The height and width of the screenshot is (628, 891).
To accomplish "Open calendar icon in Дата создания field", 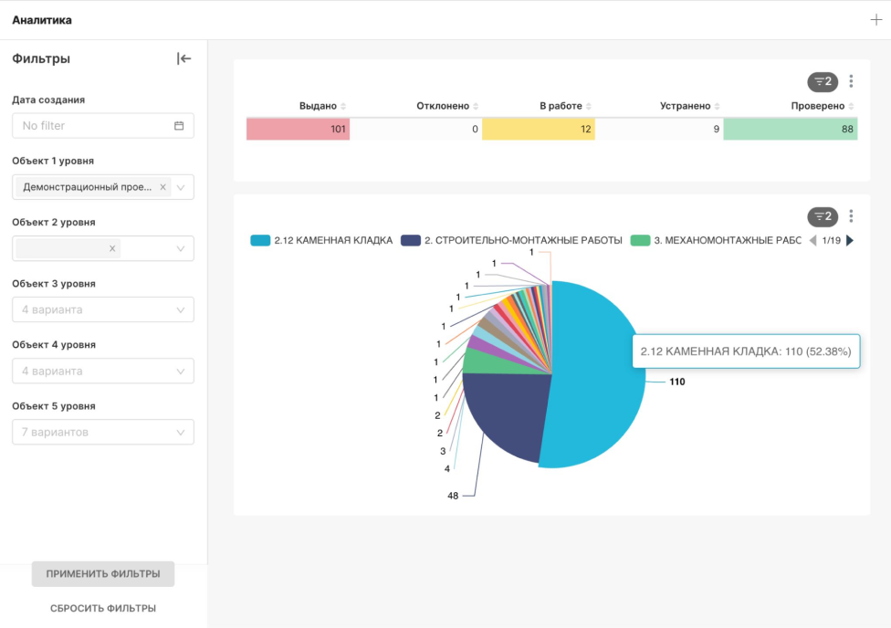I will point(179,126).
